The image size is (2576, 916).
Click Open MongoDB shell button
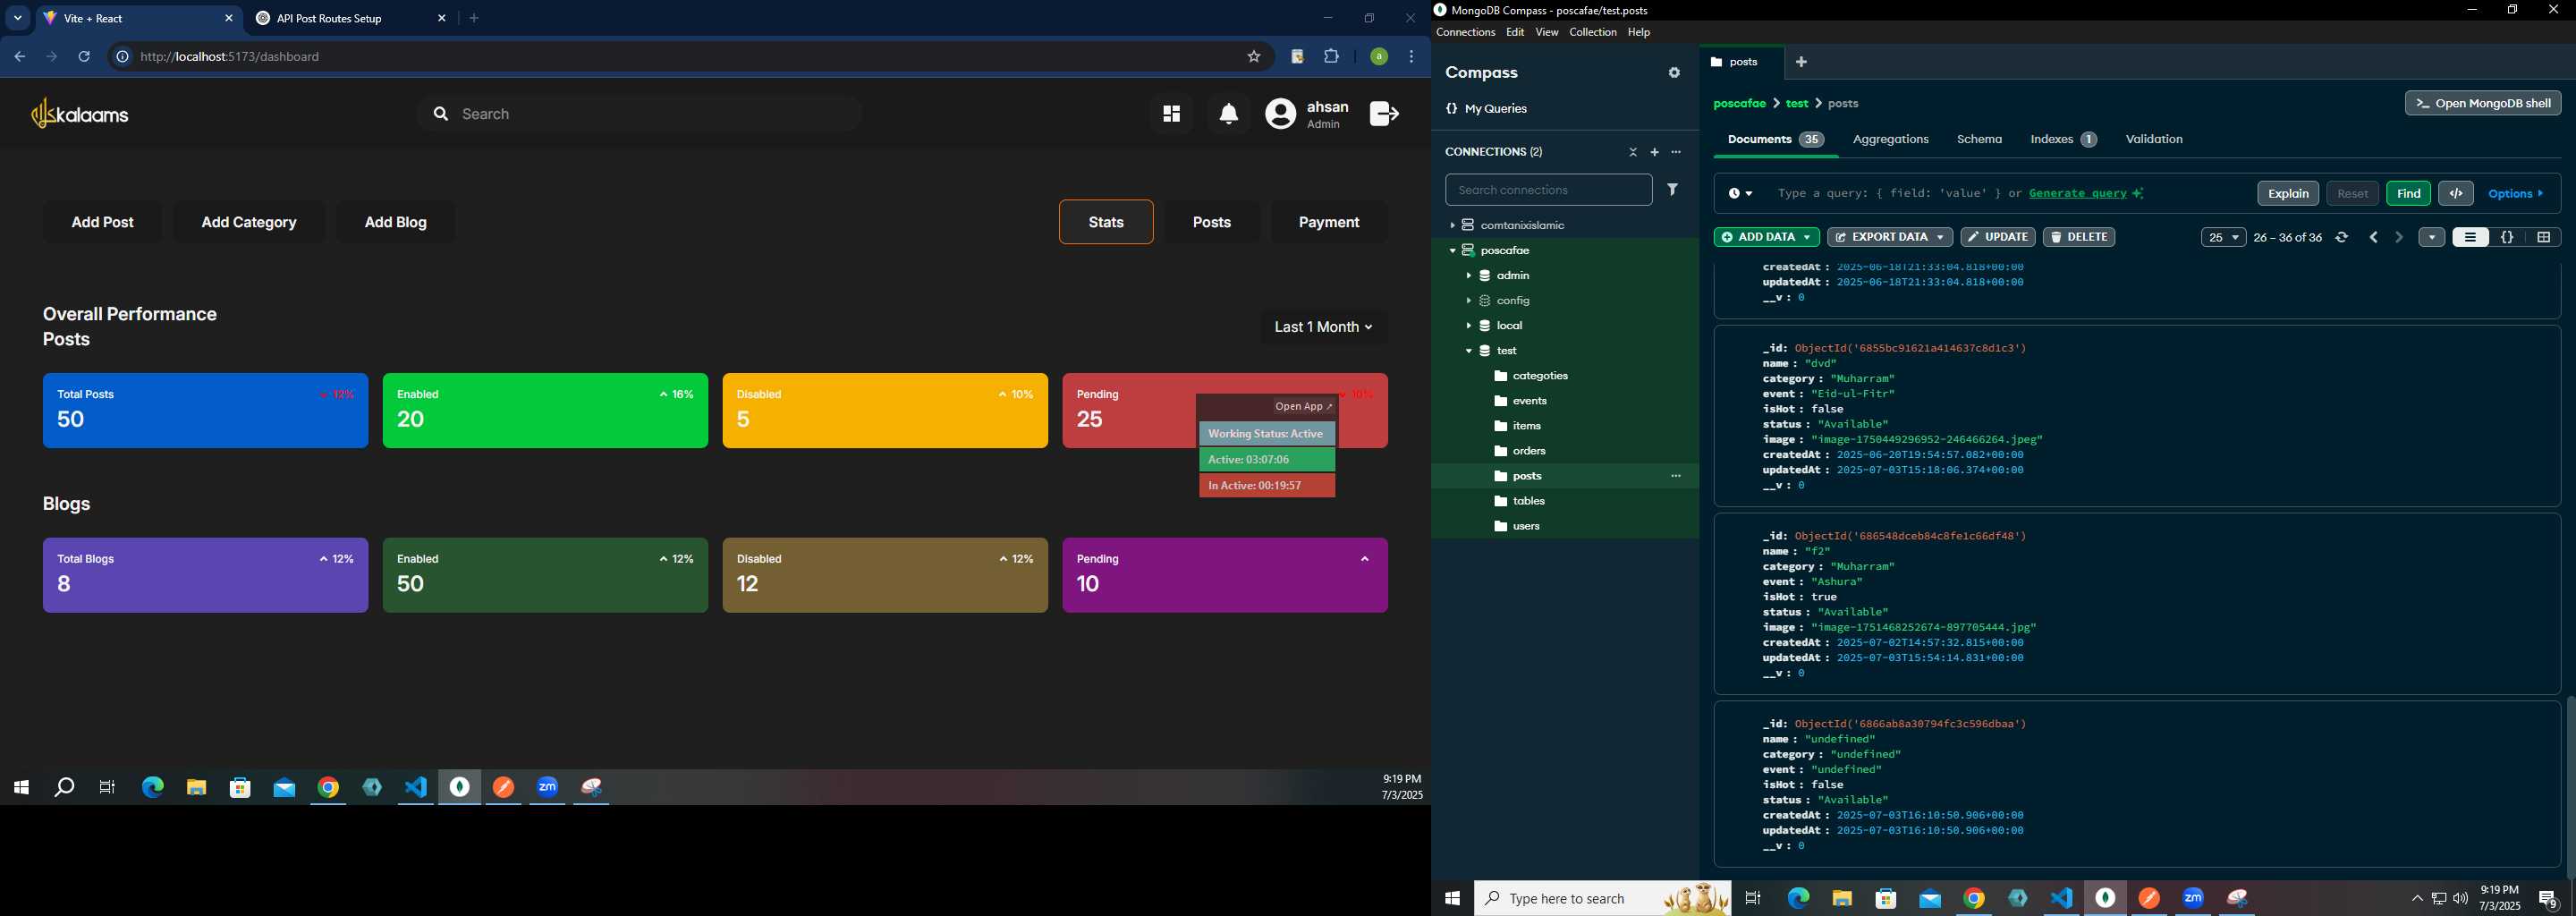tap(2482, 103)
